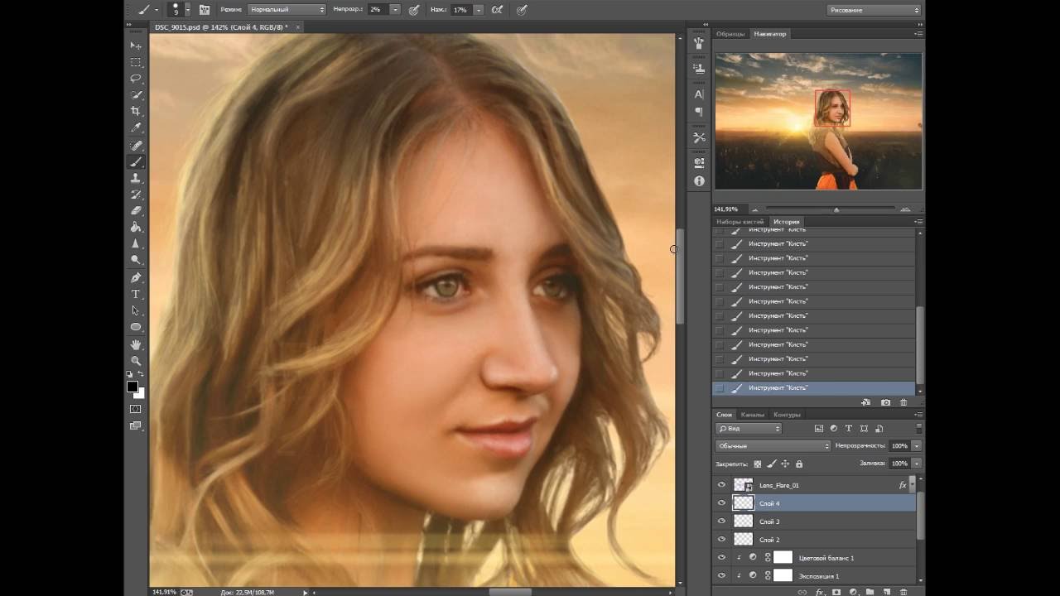Select the Eyedropper tool
Image resolution: width=1060 pixels, height=596 pixels.
(136, 128)
